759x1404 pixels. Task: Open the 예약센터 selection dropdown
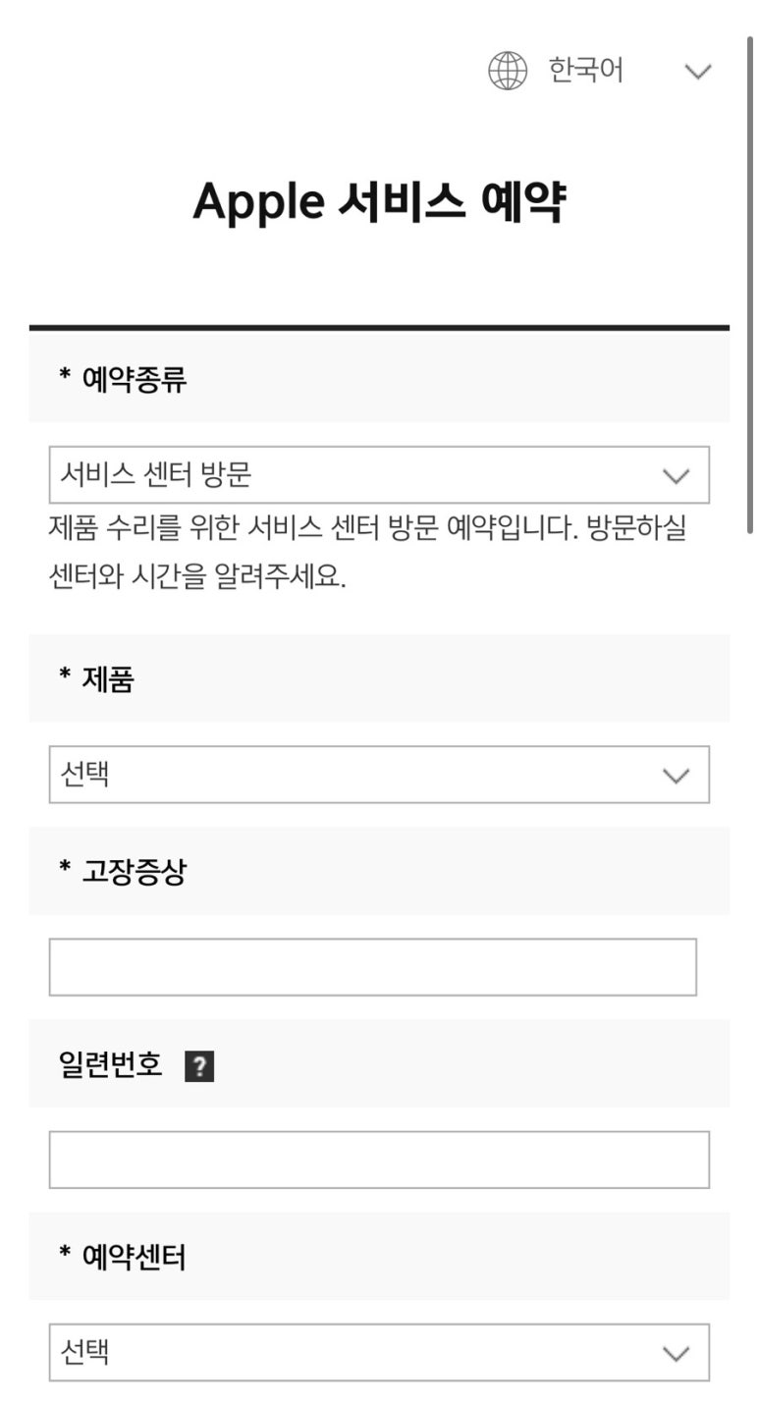[379, 1353]
